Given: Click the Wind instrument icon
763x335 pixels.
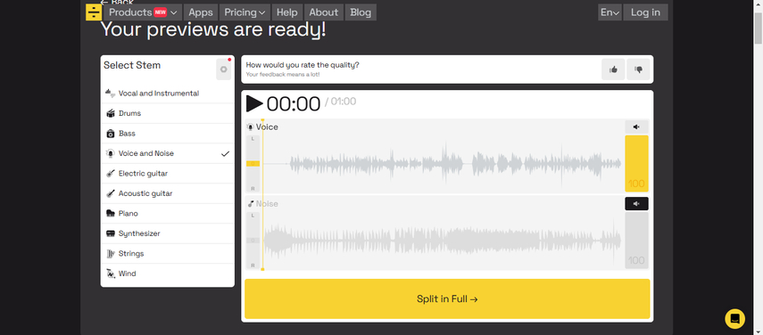Looking at the screenshot, I should 111,274.
